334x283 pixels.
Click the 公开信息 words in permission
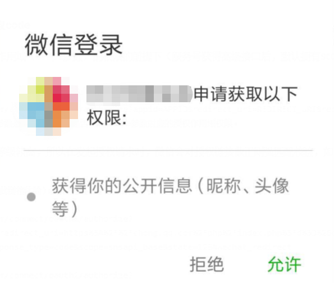157,185
